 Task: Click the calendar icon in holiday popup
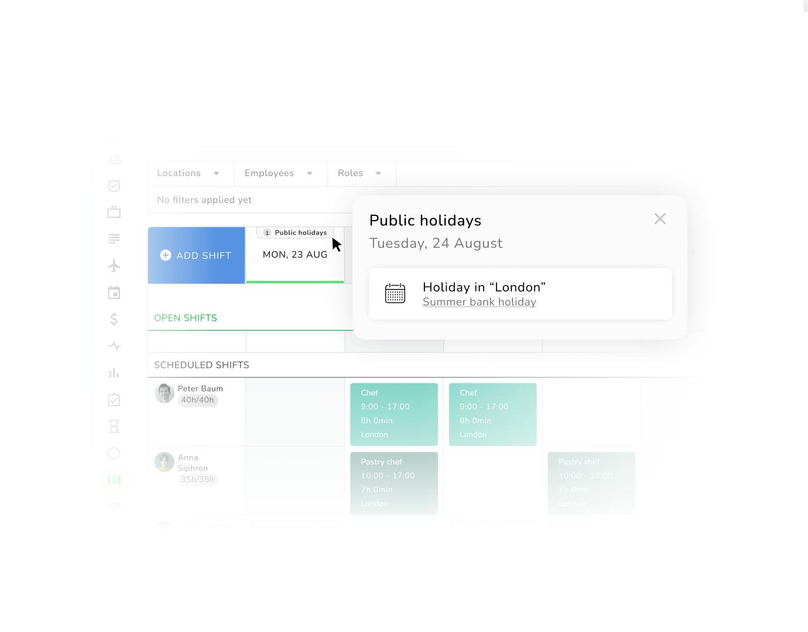pyautogui.click(x=395, y=293)
